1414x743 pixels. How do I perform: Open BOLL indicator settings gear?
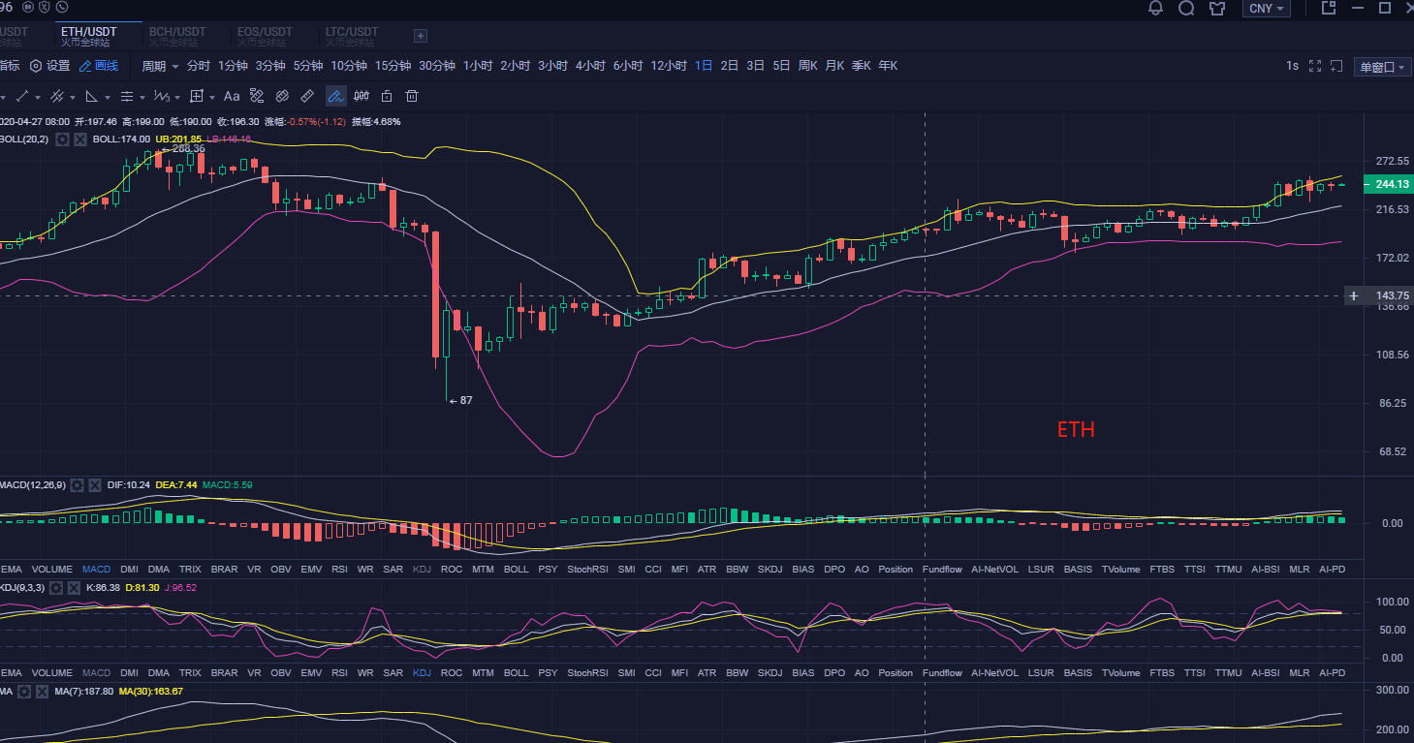click(x=62, y=139)
